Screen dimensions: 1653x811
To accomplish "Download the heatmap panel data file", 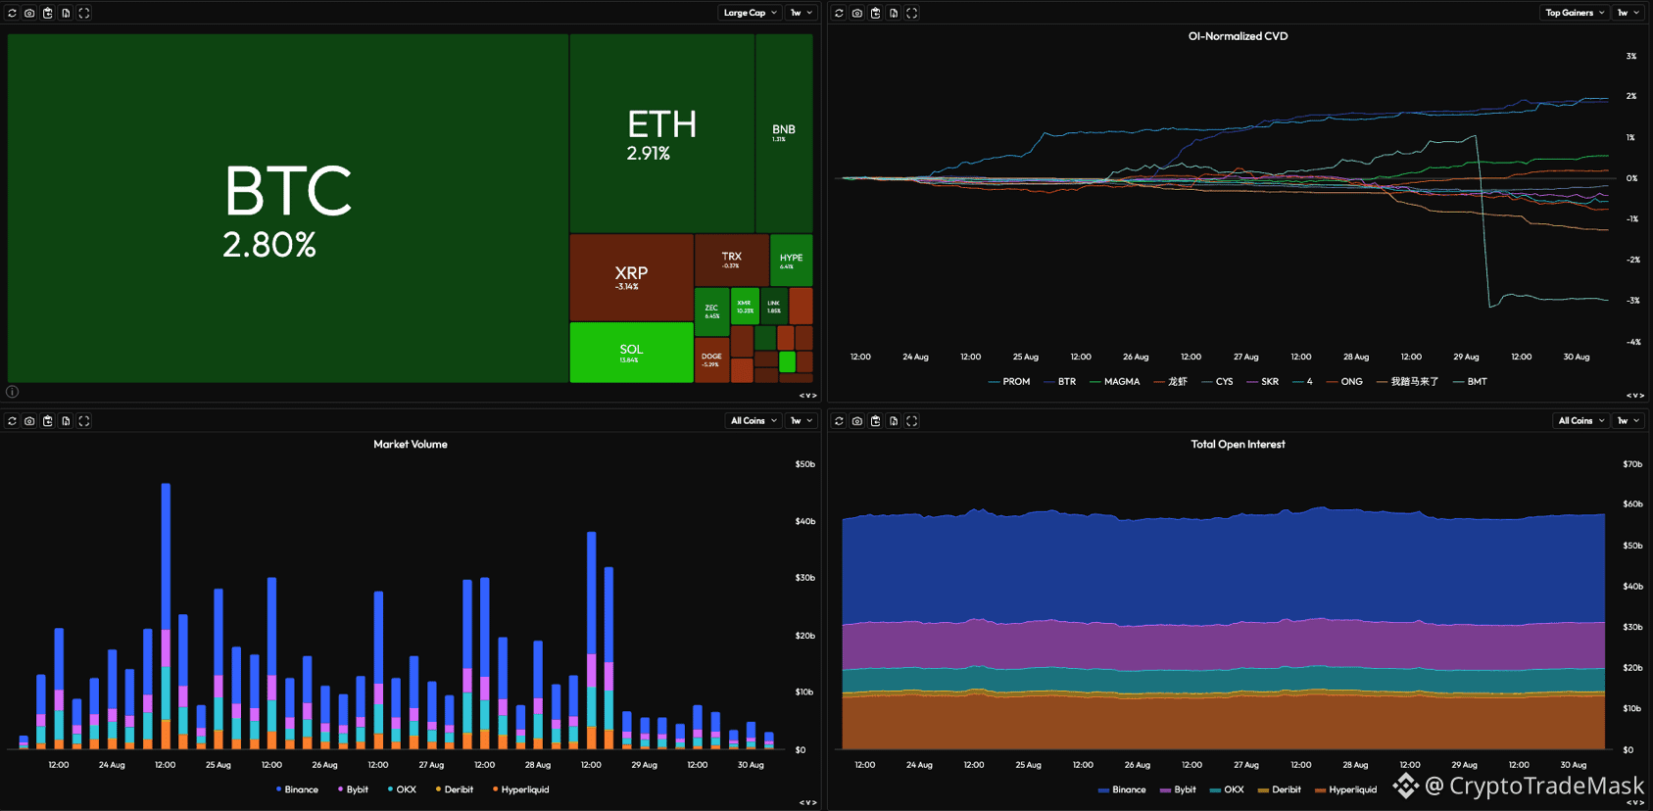I will tap(66, 13).
